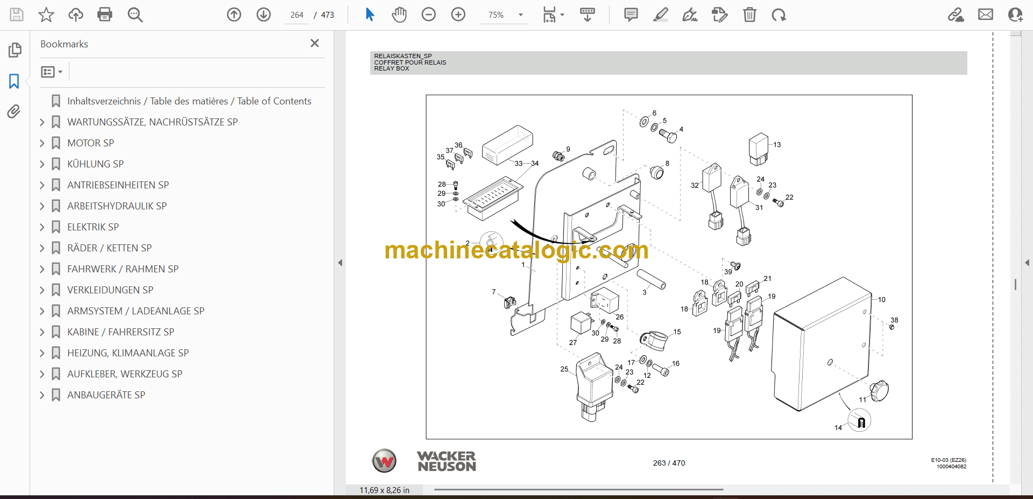Toggle the Bookmarks panel icon

[x=14, y=81]
